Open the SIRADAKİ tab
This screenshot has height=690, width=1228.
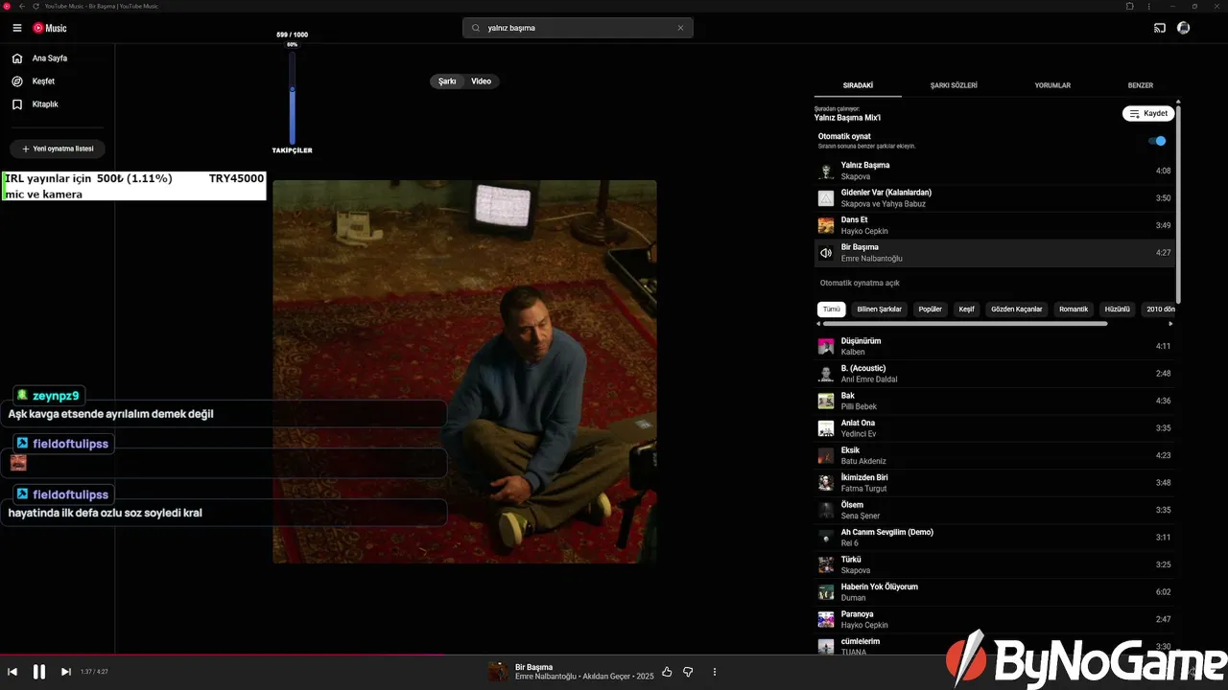pyautogui.click(x=858, y=85)
